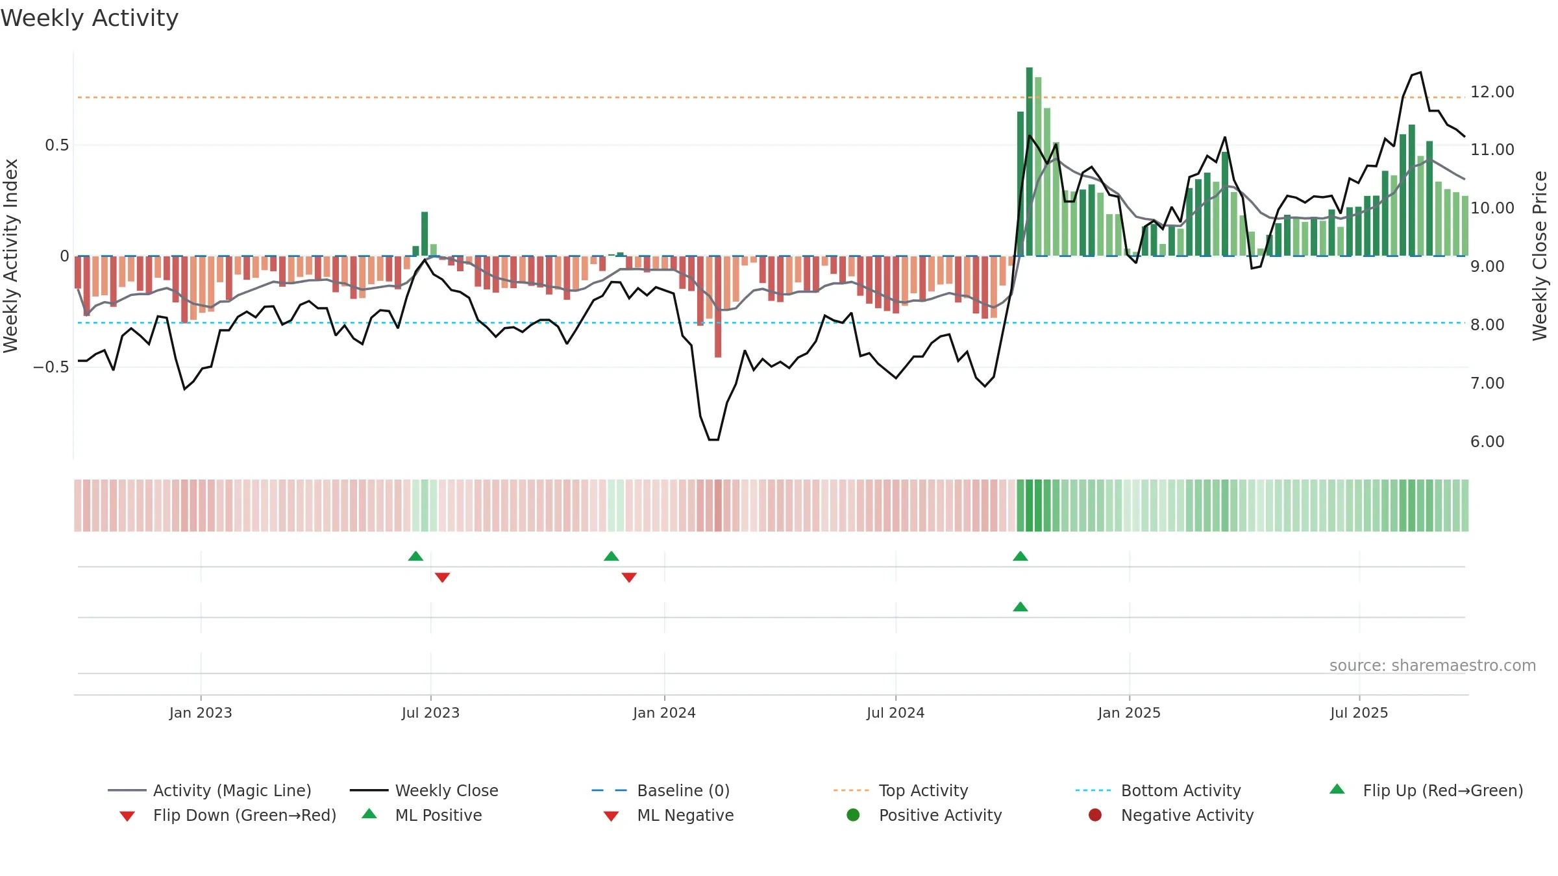Click the 6.00 price axis tick

pyautogui.click(x=1487, y=441)
